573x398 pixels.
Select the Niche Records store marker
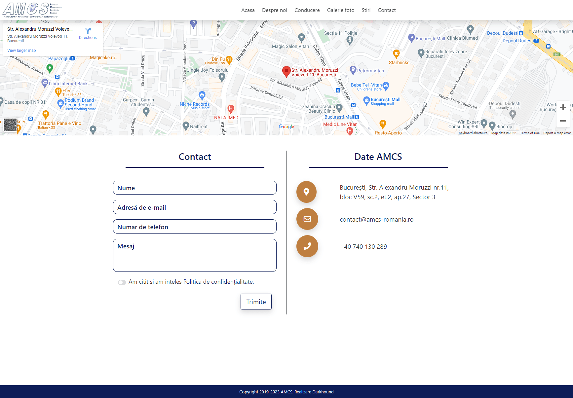(202, 96)
